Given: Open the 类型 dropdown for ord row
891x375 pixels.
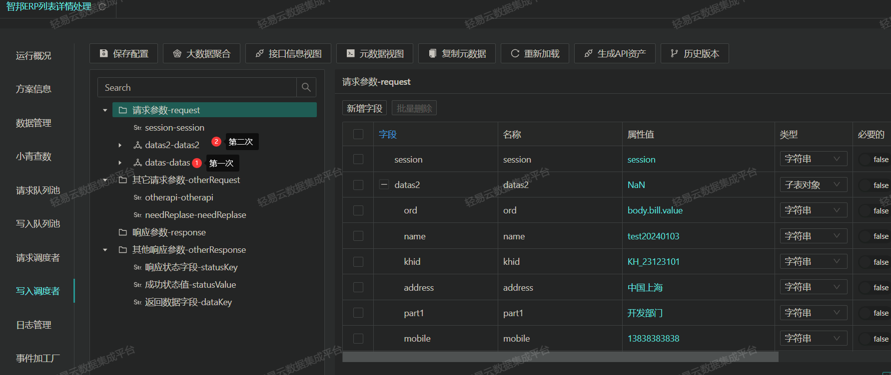Looking at the screenshot, I should click(x=814, y=210).
